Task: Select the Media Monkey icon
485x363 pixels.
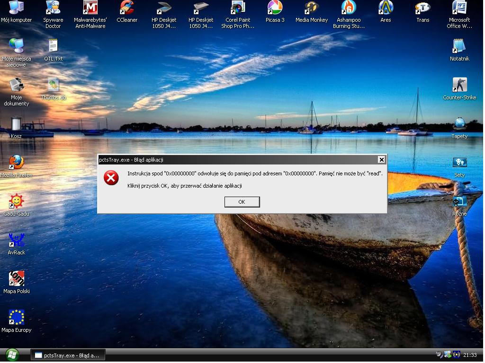Action: (x=312, y=8)
